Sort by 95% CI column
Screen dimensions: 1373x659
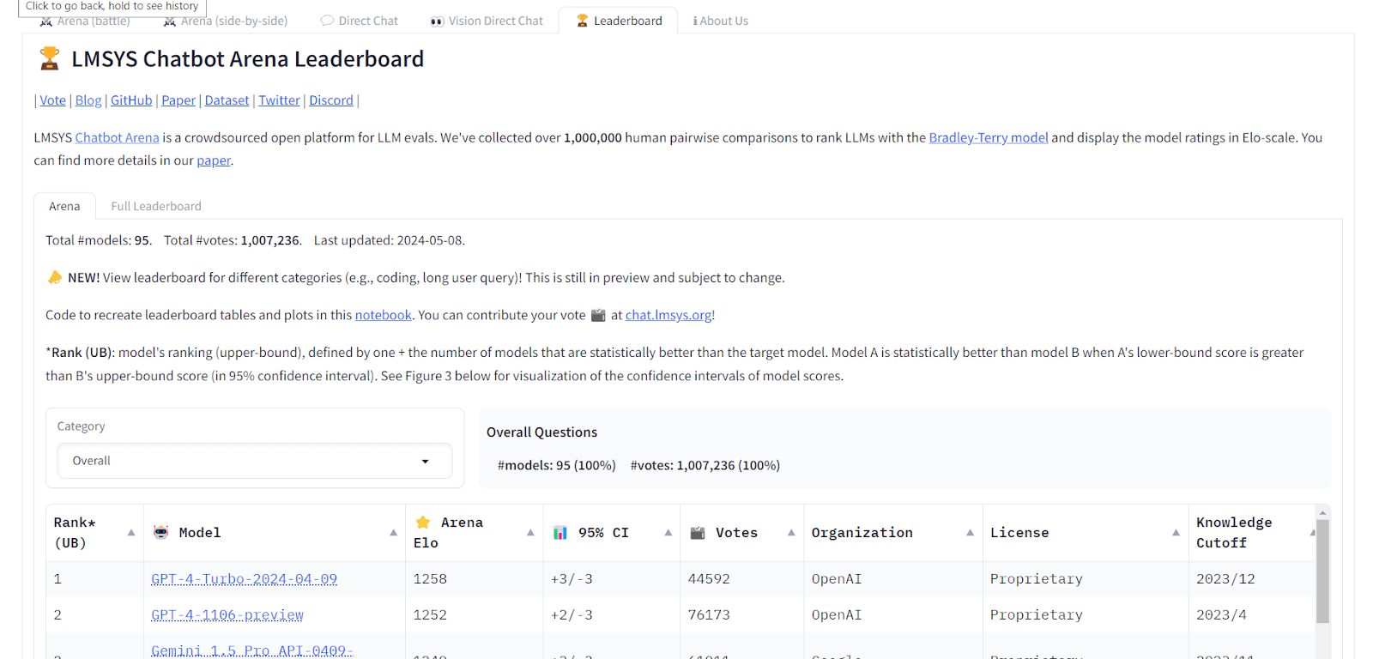tap(668, 533)
